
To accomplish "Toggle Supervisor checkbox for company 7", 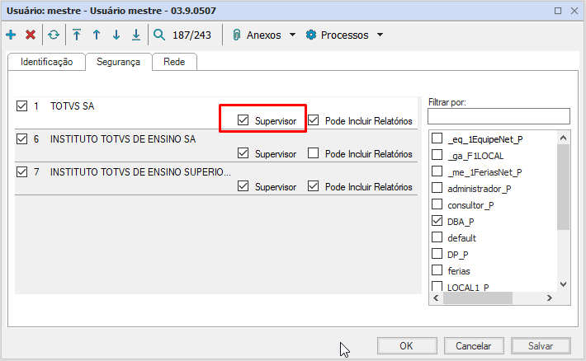I will (243, 186).
